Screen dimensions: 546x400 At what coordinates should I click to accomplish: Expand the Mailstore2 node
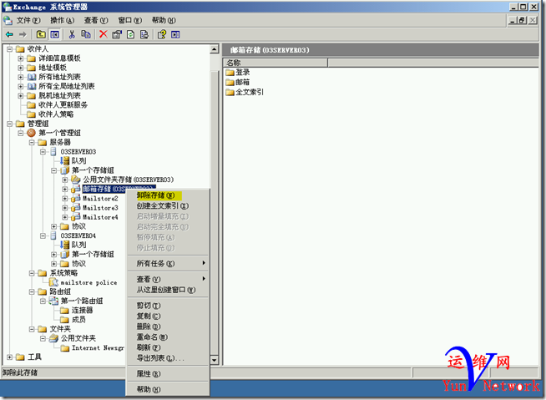click(x=65, y=198)
